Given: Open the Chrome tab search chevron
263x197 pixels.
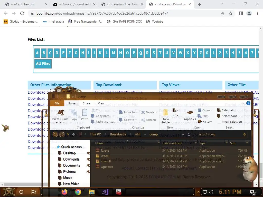Looking at the screenshot, I should pos(222,4).
